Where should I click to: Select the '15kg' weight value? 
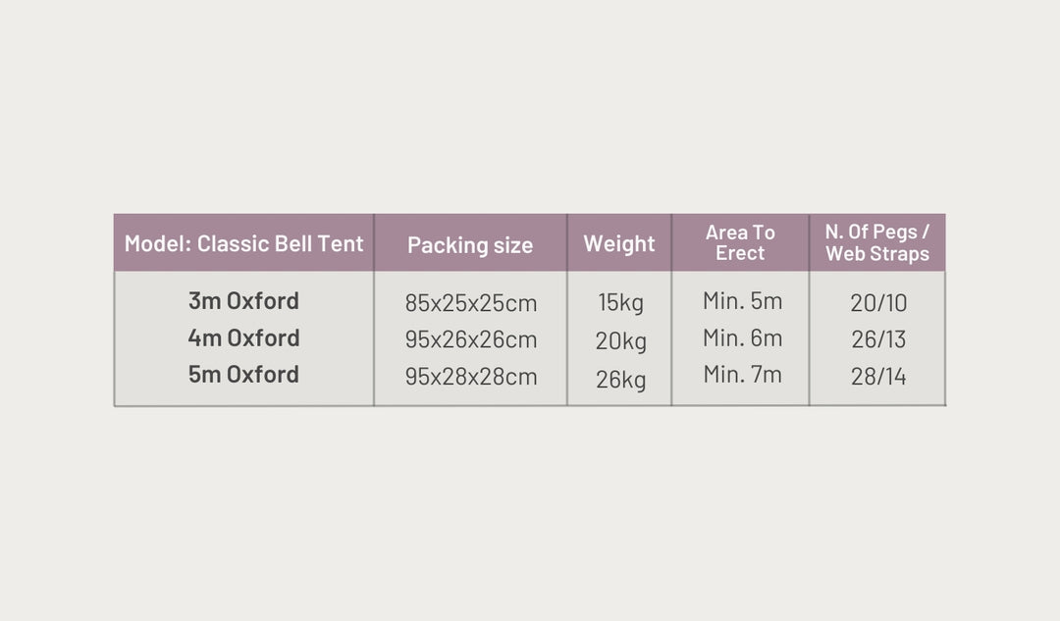pyautogui.click(x=620, y=303)
